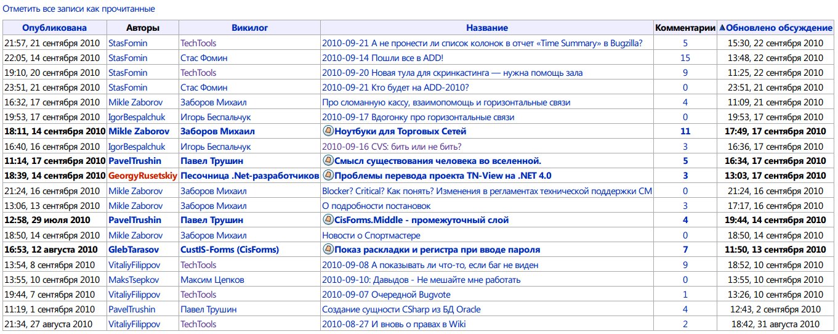This screenshot has height=334, width=838.
Task: Sort table by 'Опубликована' column
Action: coord(55,28)
